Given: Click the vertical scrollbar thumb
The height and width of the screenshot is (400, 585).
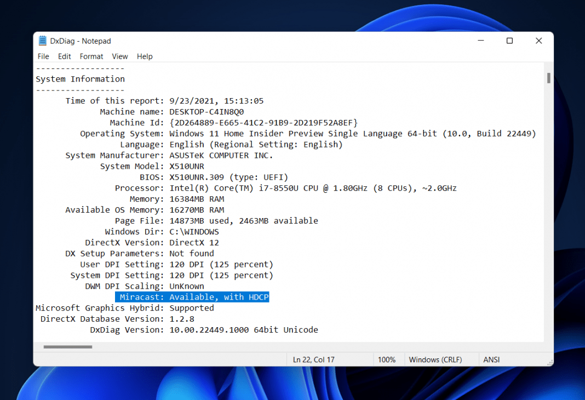Looking at the screenshot, I should [548, 78].
